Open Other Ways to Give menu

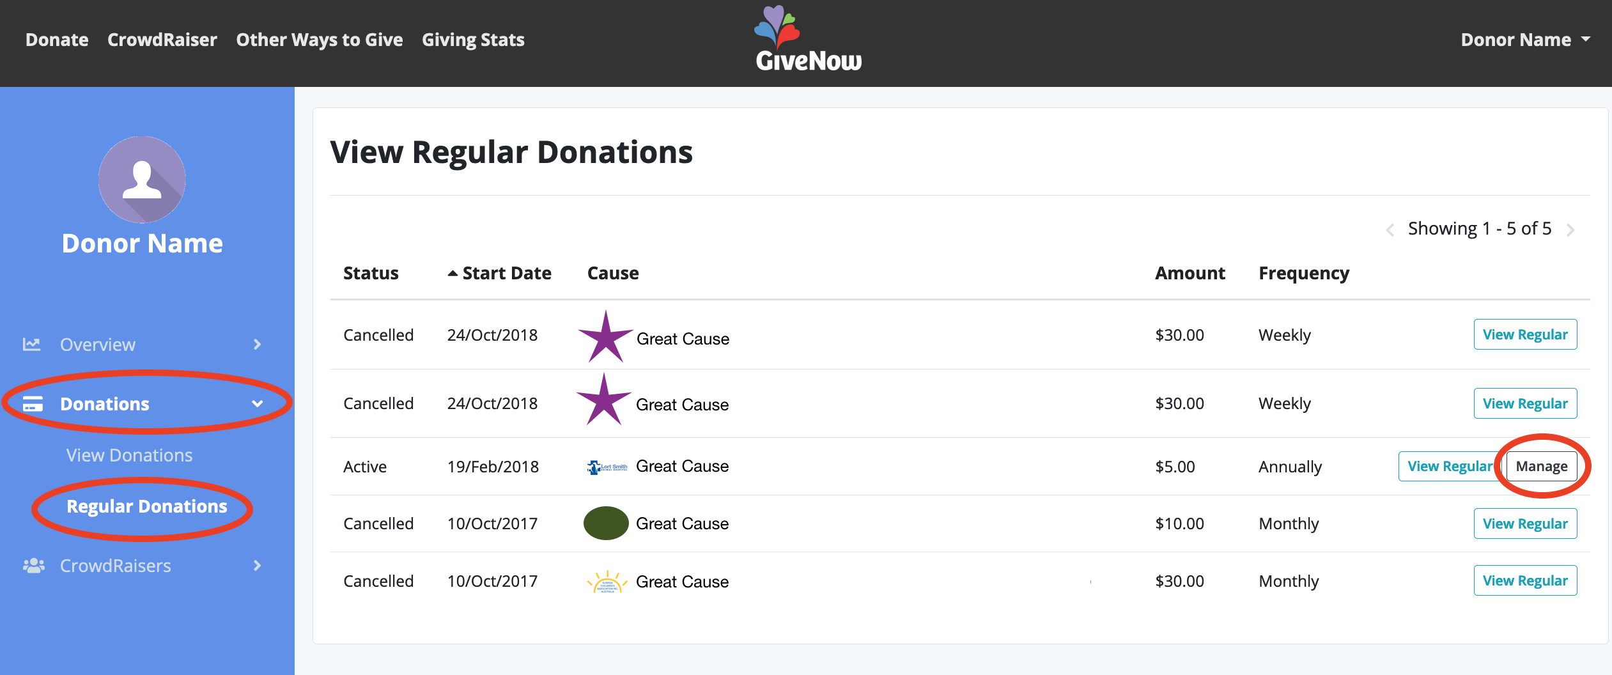coord(320,40)
